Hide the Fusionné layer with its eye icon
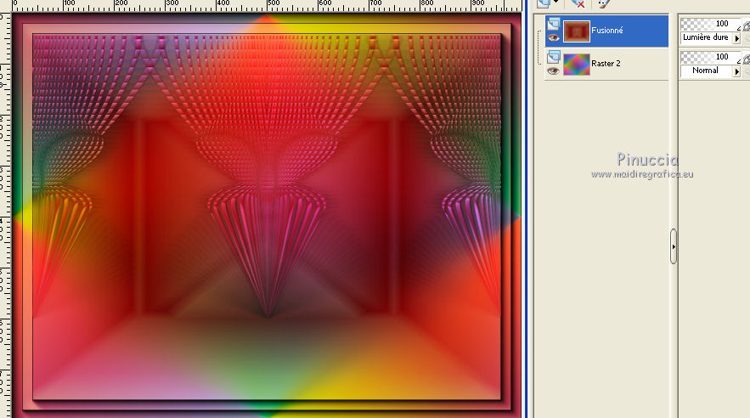The width and height of the screenshot is (750, 418). tap(554, 37)
